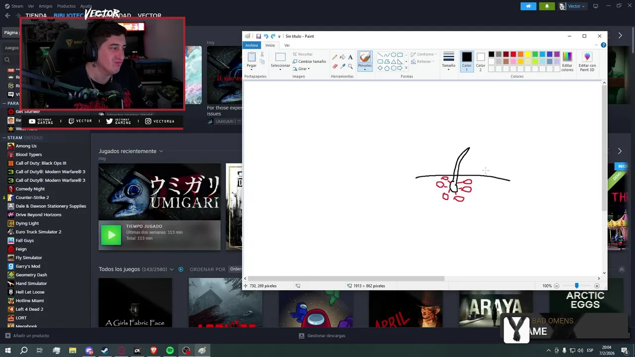
Task: Open Amigos menu in Steam
Action: pos(46,6)
